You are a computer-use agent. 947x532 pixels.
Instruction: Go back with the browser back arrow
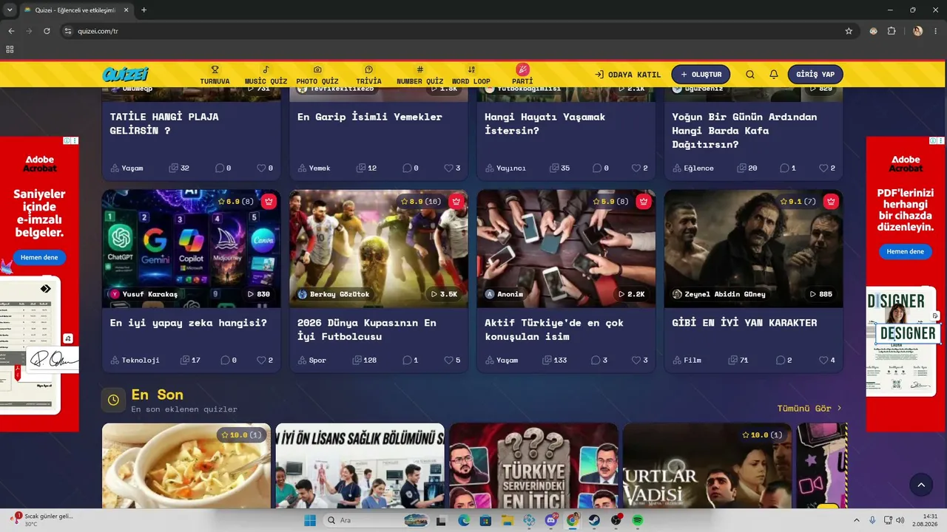tap(11, 31)
